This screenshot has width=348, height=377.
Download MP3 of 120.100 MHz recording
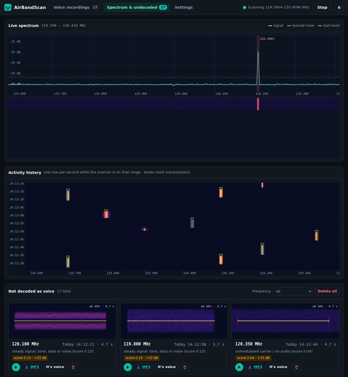point(32,367)
